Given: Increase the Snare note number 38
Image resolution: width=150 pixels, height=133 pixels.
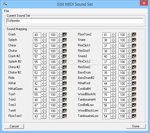Looking at the screenshot, I should (x=114, y=40).
